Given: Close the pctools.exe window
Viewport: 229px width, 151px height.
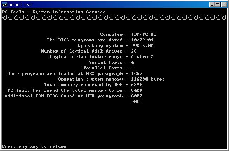Looking at the screenshot, I should click(224, 5).
